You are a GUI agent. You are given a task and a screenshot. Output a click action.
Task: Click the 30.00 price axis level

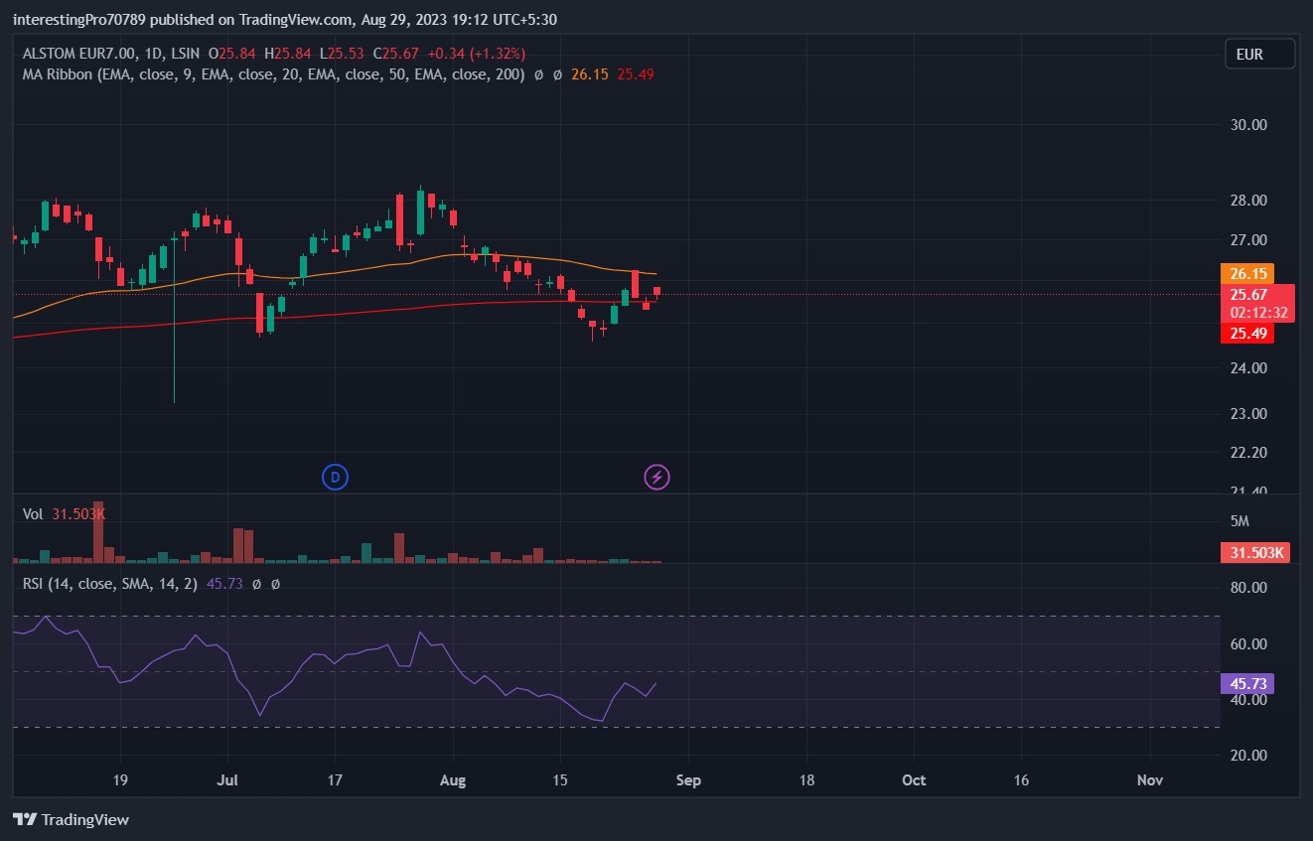point(1248,125)
